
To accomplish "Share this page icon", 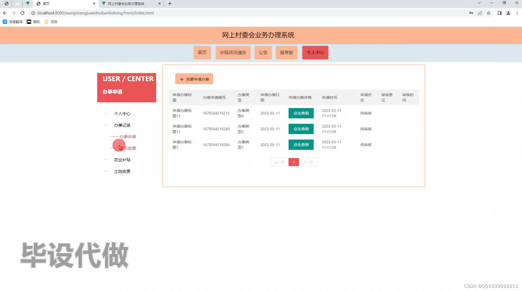I will (x=480, y=13).
